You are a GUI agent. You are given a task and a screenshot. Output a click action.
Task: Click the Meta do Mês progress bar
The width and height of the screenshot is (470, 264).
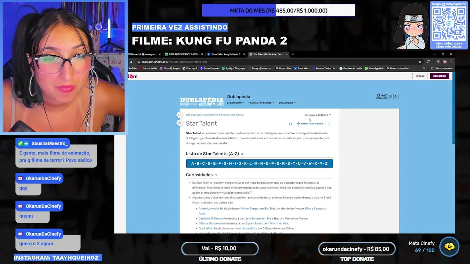point(278,10)
